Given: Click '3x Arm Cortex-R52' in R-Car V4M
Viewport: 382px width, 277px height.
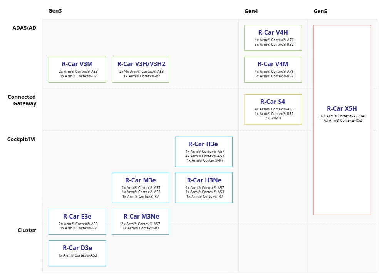Looking at the screenshot, I should tap(274, 76).
